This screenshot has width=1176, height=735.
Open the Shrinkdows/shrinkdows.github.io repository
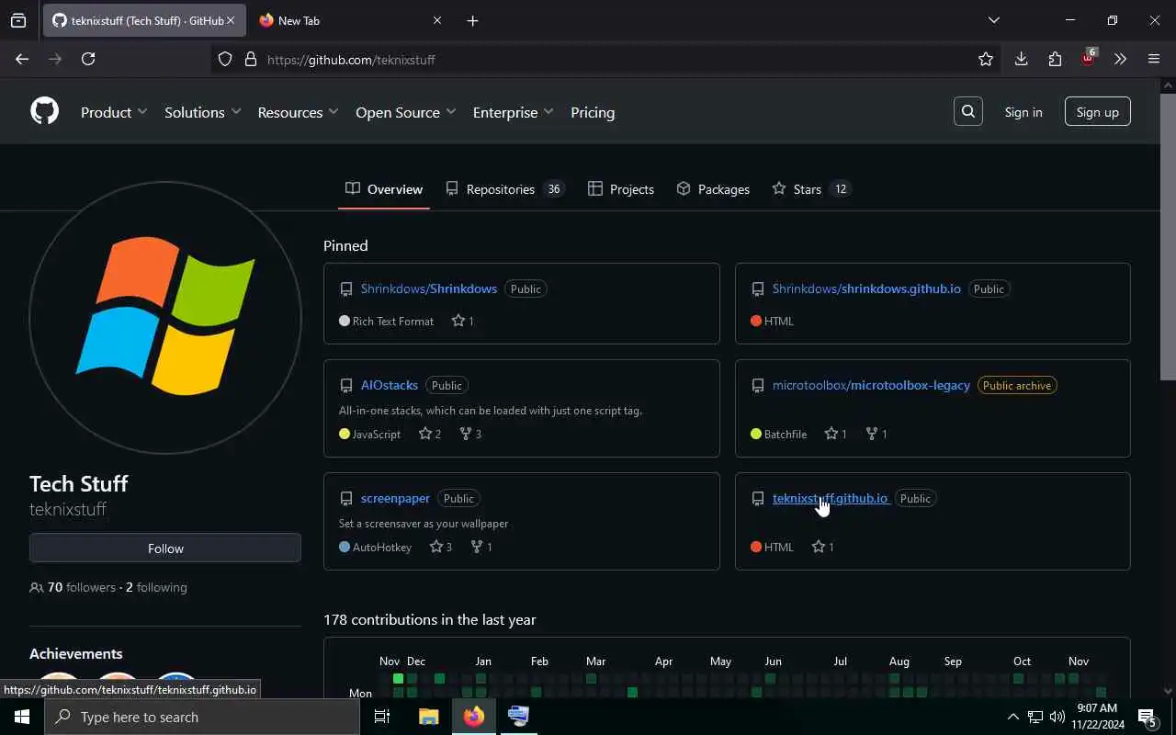click(866, 288)
